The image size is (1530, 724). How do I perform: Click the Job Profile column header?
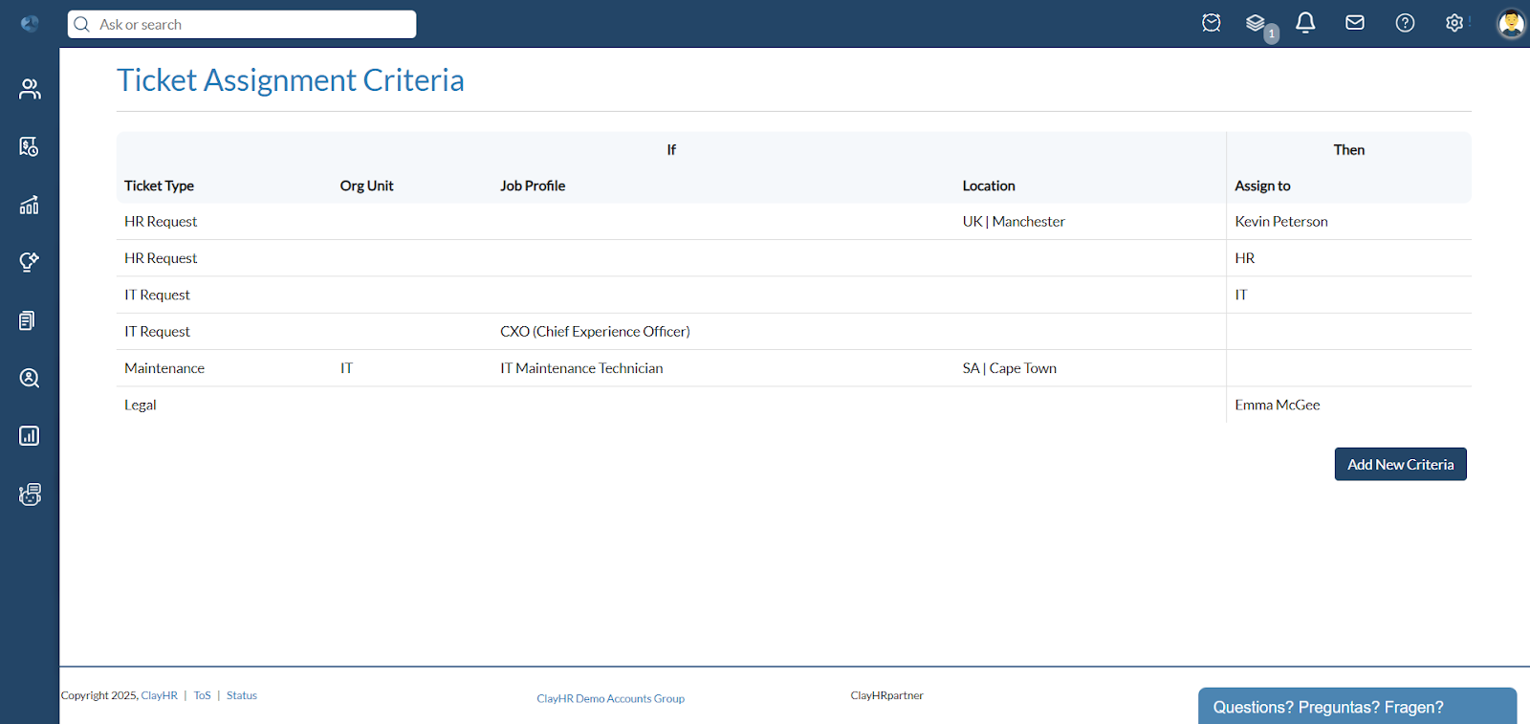tap(533, 186)
